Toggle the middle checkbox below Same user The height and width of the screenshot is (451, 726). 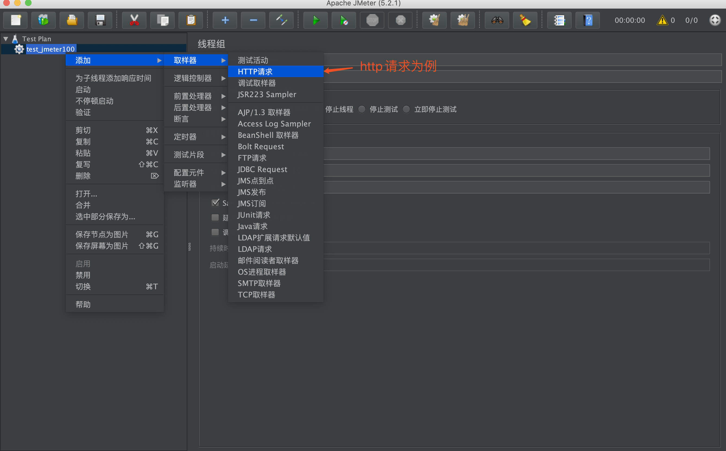point(215,217)
